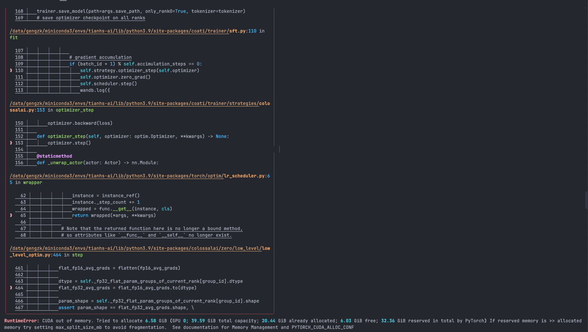Screen dimensions: 588x332
Task: Click the '6.03' GiB free value
Action: pyautogui.click(x=346, y=321)
